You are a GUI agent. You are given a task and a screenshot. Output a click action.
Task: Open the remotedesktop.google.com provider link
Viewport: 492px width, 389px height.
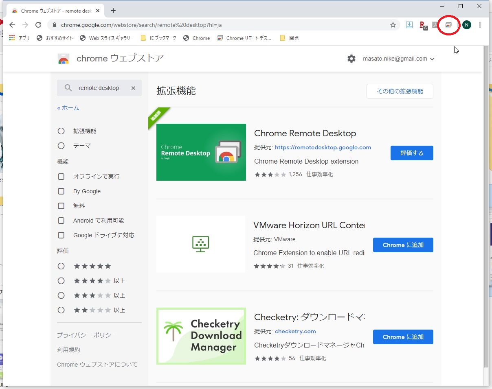(323, 147)
